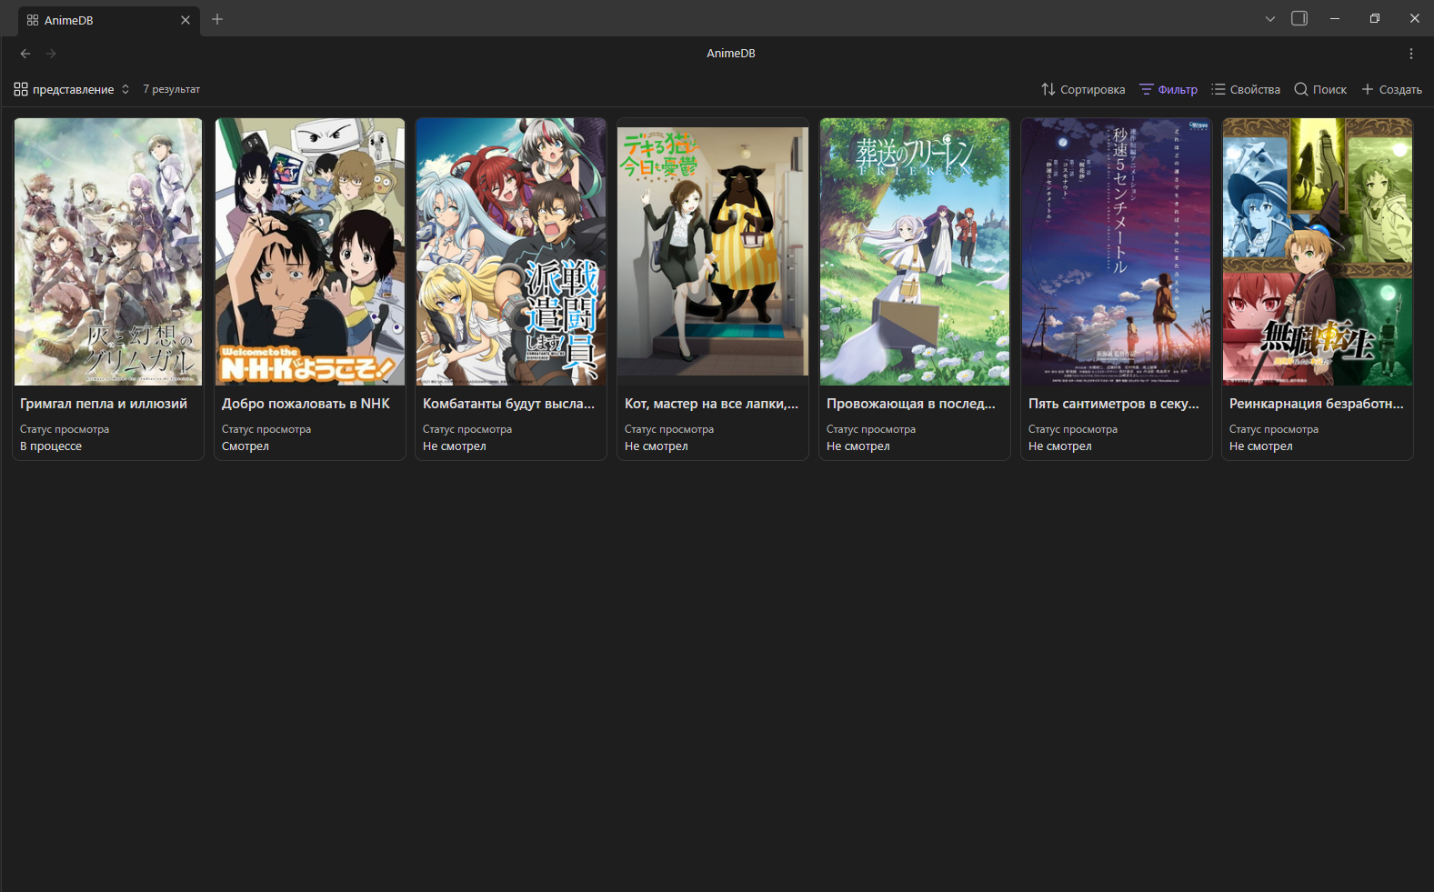Screen dimensions: 1434x892
Task: Click 'Не смотрел' status on Кот, мастер card
Action: (657, 446)
